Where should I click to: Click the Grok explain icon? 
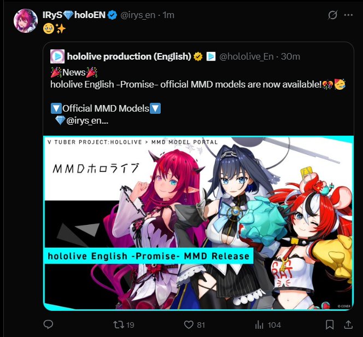click(332, 15)
